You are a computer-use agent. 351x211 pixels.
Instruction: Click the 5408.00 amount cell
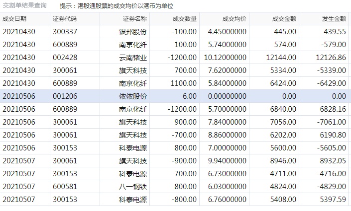click(x=283, y=200)
